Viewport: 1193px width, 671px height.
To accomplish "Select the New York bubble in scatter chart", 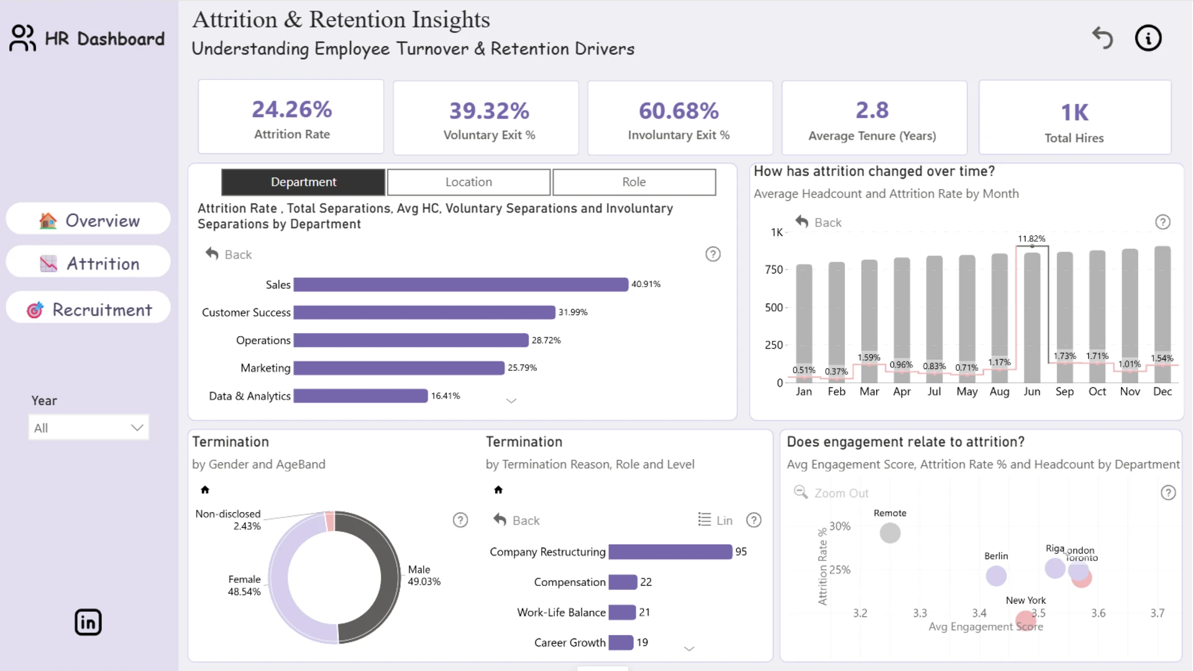I will click(x=1025, y=621).
